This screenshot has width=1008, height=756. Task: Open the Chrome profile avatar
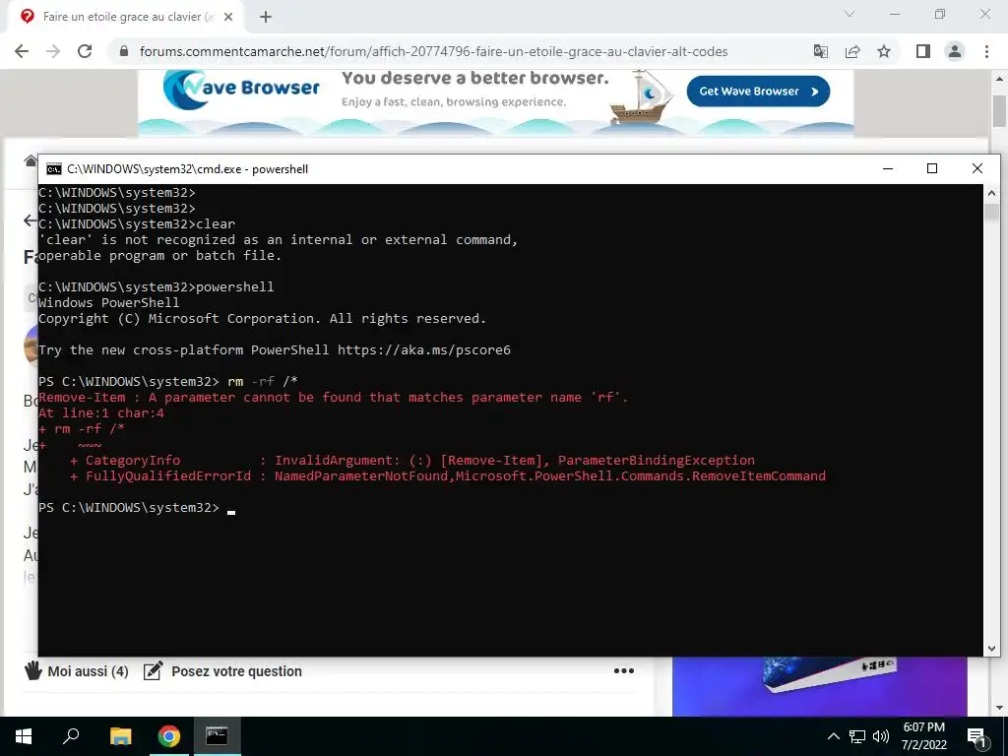955,51
